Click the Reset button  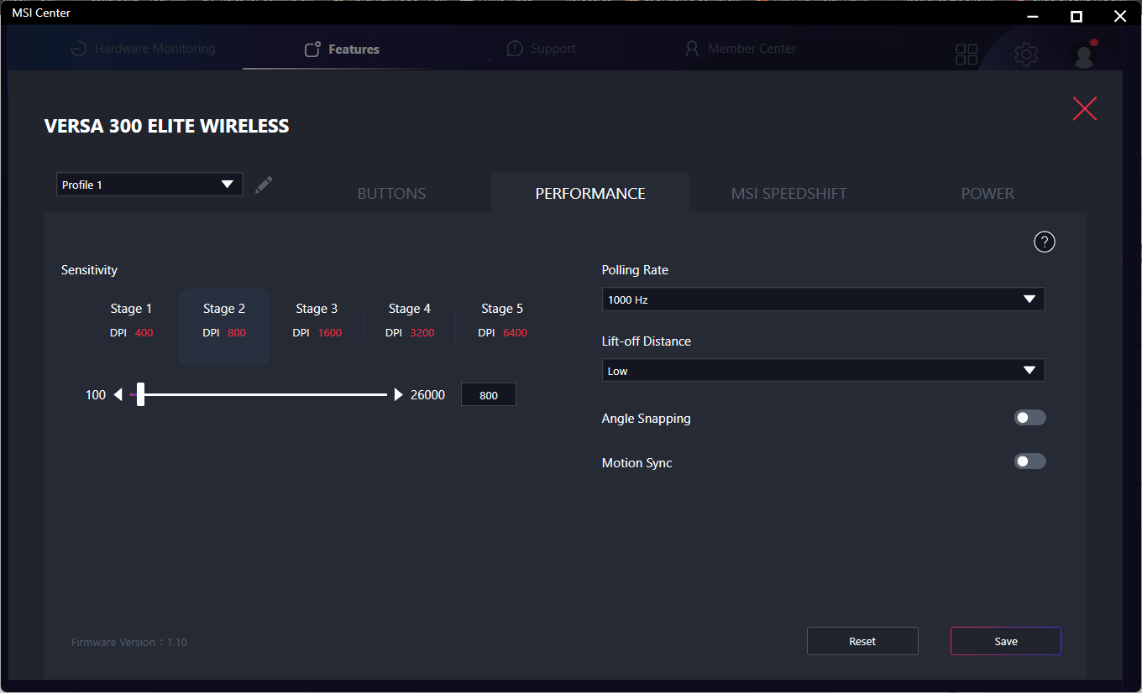coord(862,641)
